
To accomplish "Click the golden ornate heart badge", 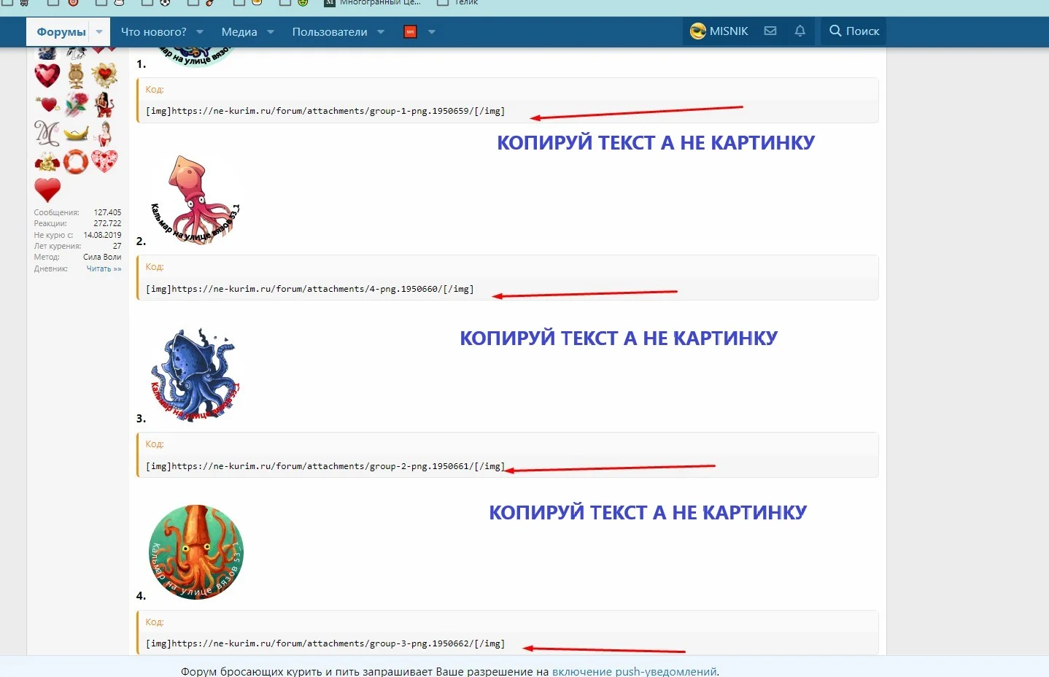I will [x=104, y=75].
